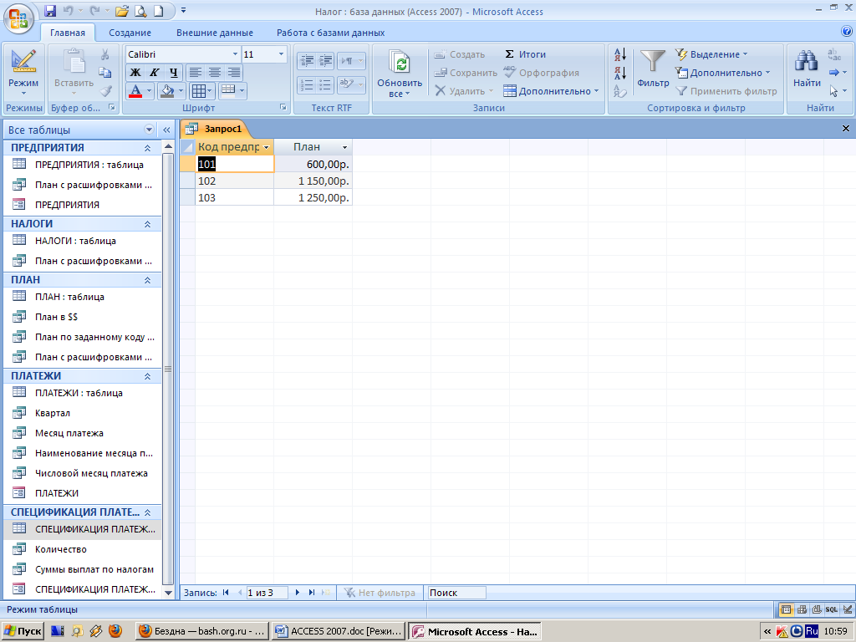
Task: Apply the fill color bucket
Action: (167, 91)
